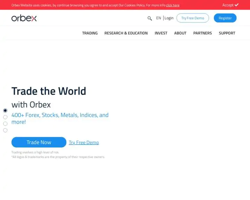250x200 pixels.
Task: Click the Login link
Action: click(x=169, y=18)
